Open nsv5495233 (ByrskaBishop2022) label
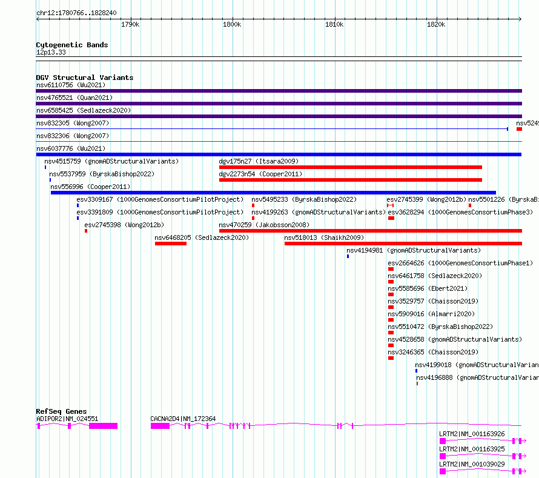539x478 pixels. [304, 199]
